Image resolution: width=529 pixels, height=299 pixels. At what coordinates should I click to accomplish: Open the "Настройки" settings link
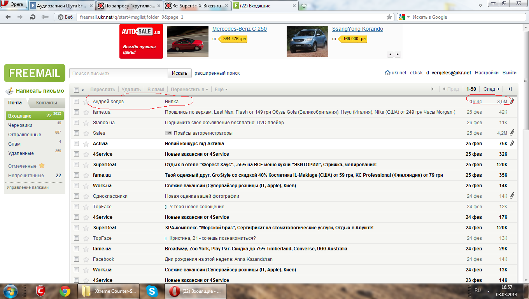tap(487, 73)
